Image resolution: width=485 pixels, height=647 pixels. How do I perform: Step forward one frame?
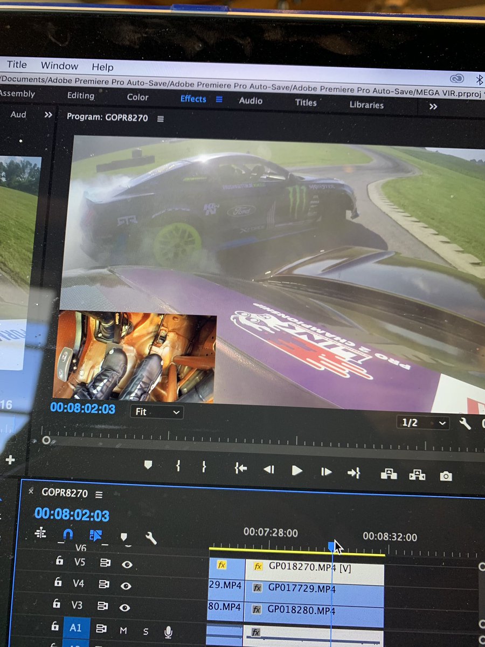pyautogui.click(x=326, y=472)
